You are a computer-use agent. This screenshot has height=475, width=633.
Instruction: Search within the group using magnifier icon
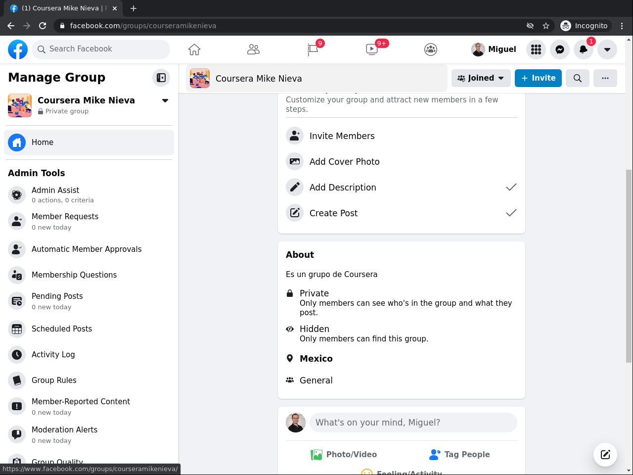coord(578,78)
